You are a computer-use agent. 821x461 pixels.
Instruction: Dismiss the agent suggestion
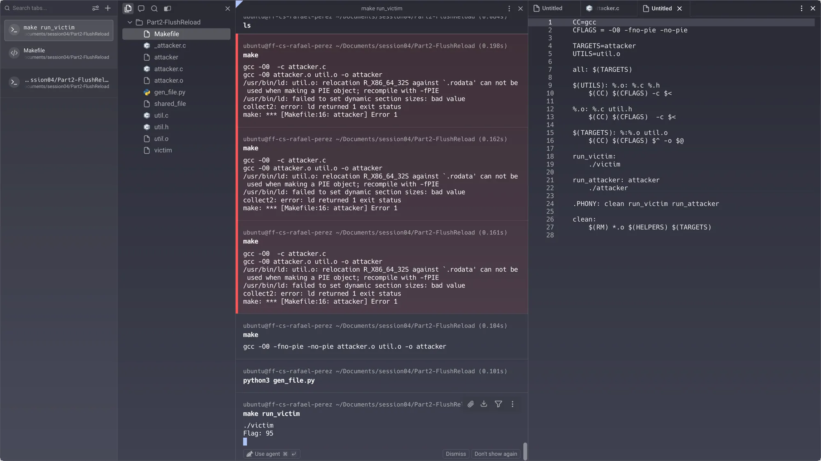click(x=456, y=454)
